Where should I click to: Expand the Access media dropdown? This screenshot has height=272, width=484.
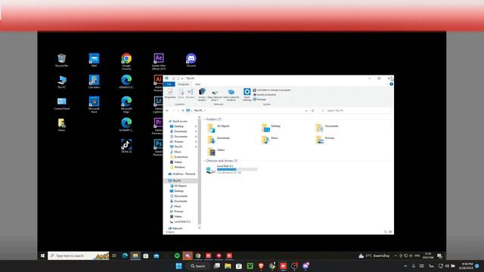click(202, 100)
